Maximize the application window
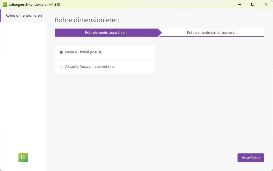This screenshot has width=273, height=171. 253,4
